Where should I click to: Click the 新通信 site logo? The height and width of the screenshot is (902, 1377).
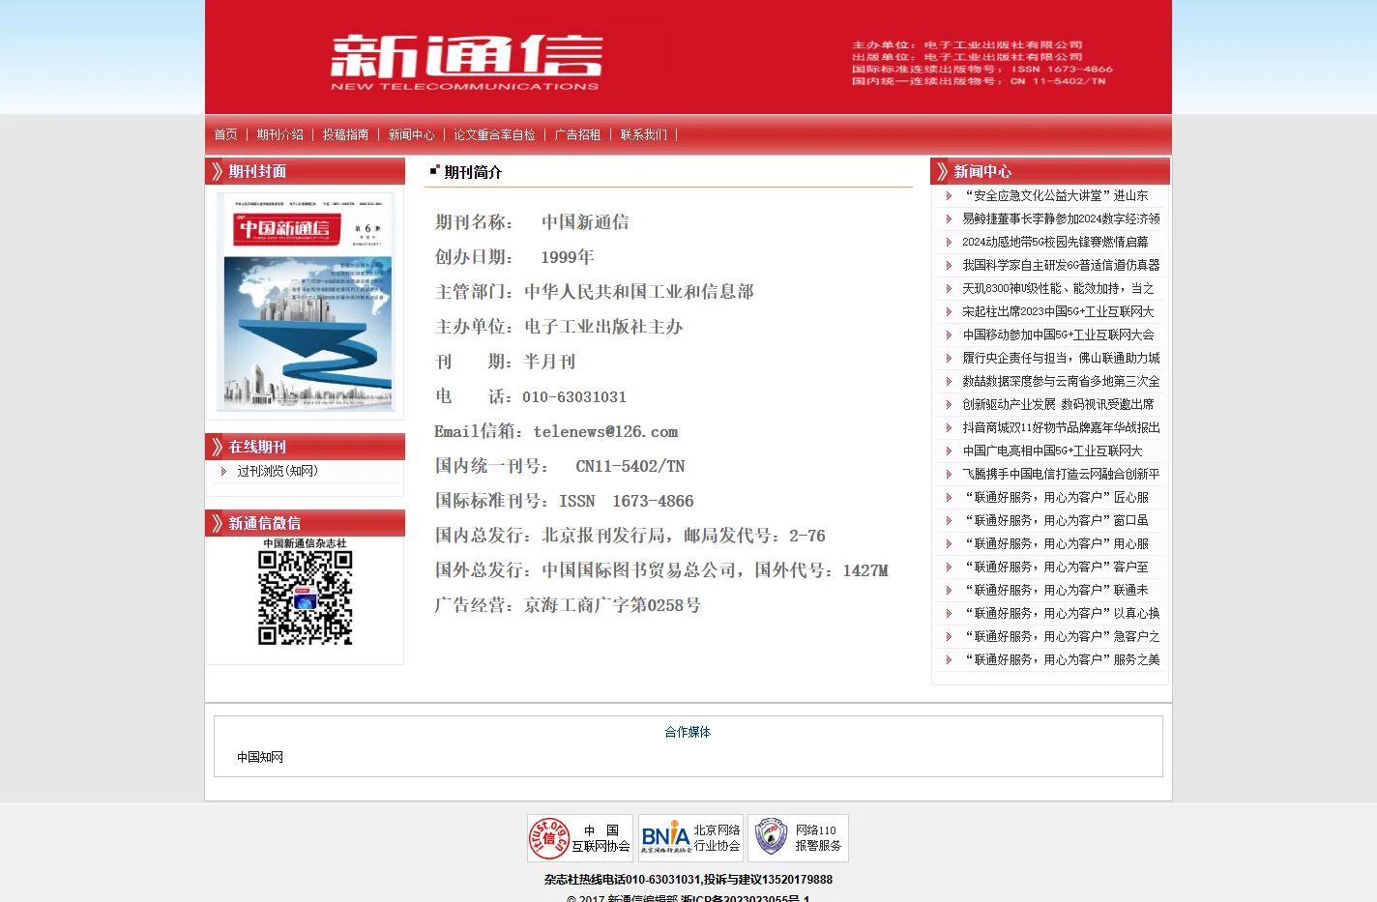(x=466, y=63)
